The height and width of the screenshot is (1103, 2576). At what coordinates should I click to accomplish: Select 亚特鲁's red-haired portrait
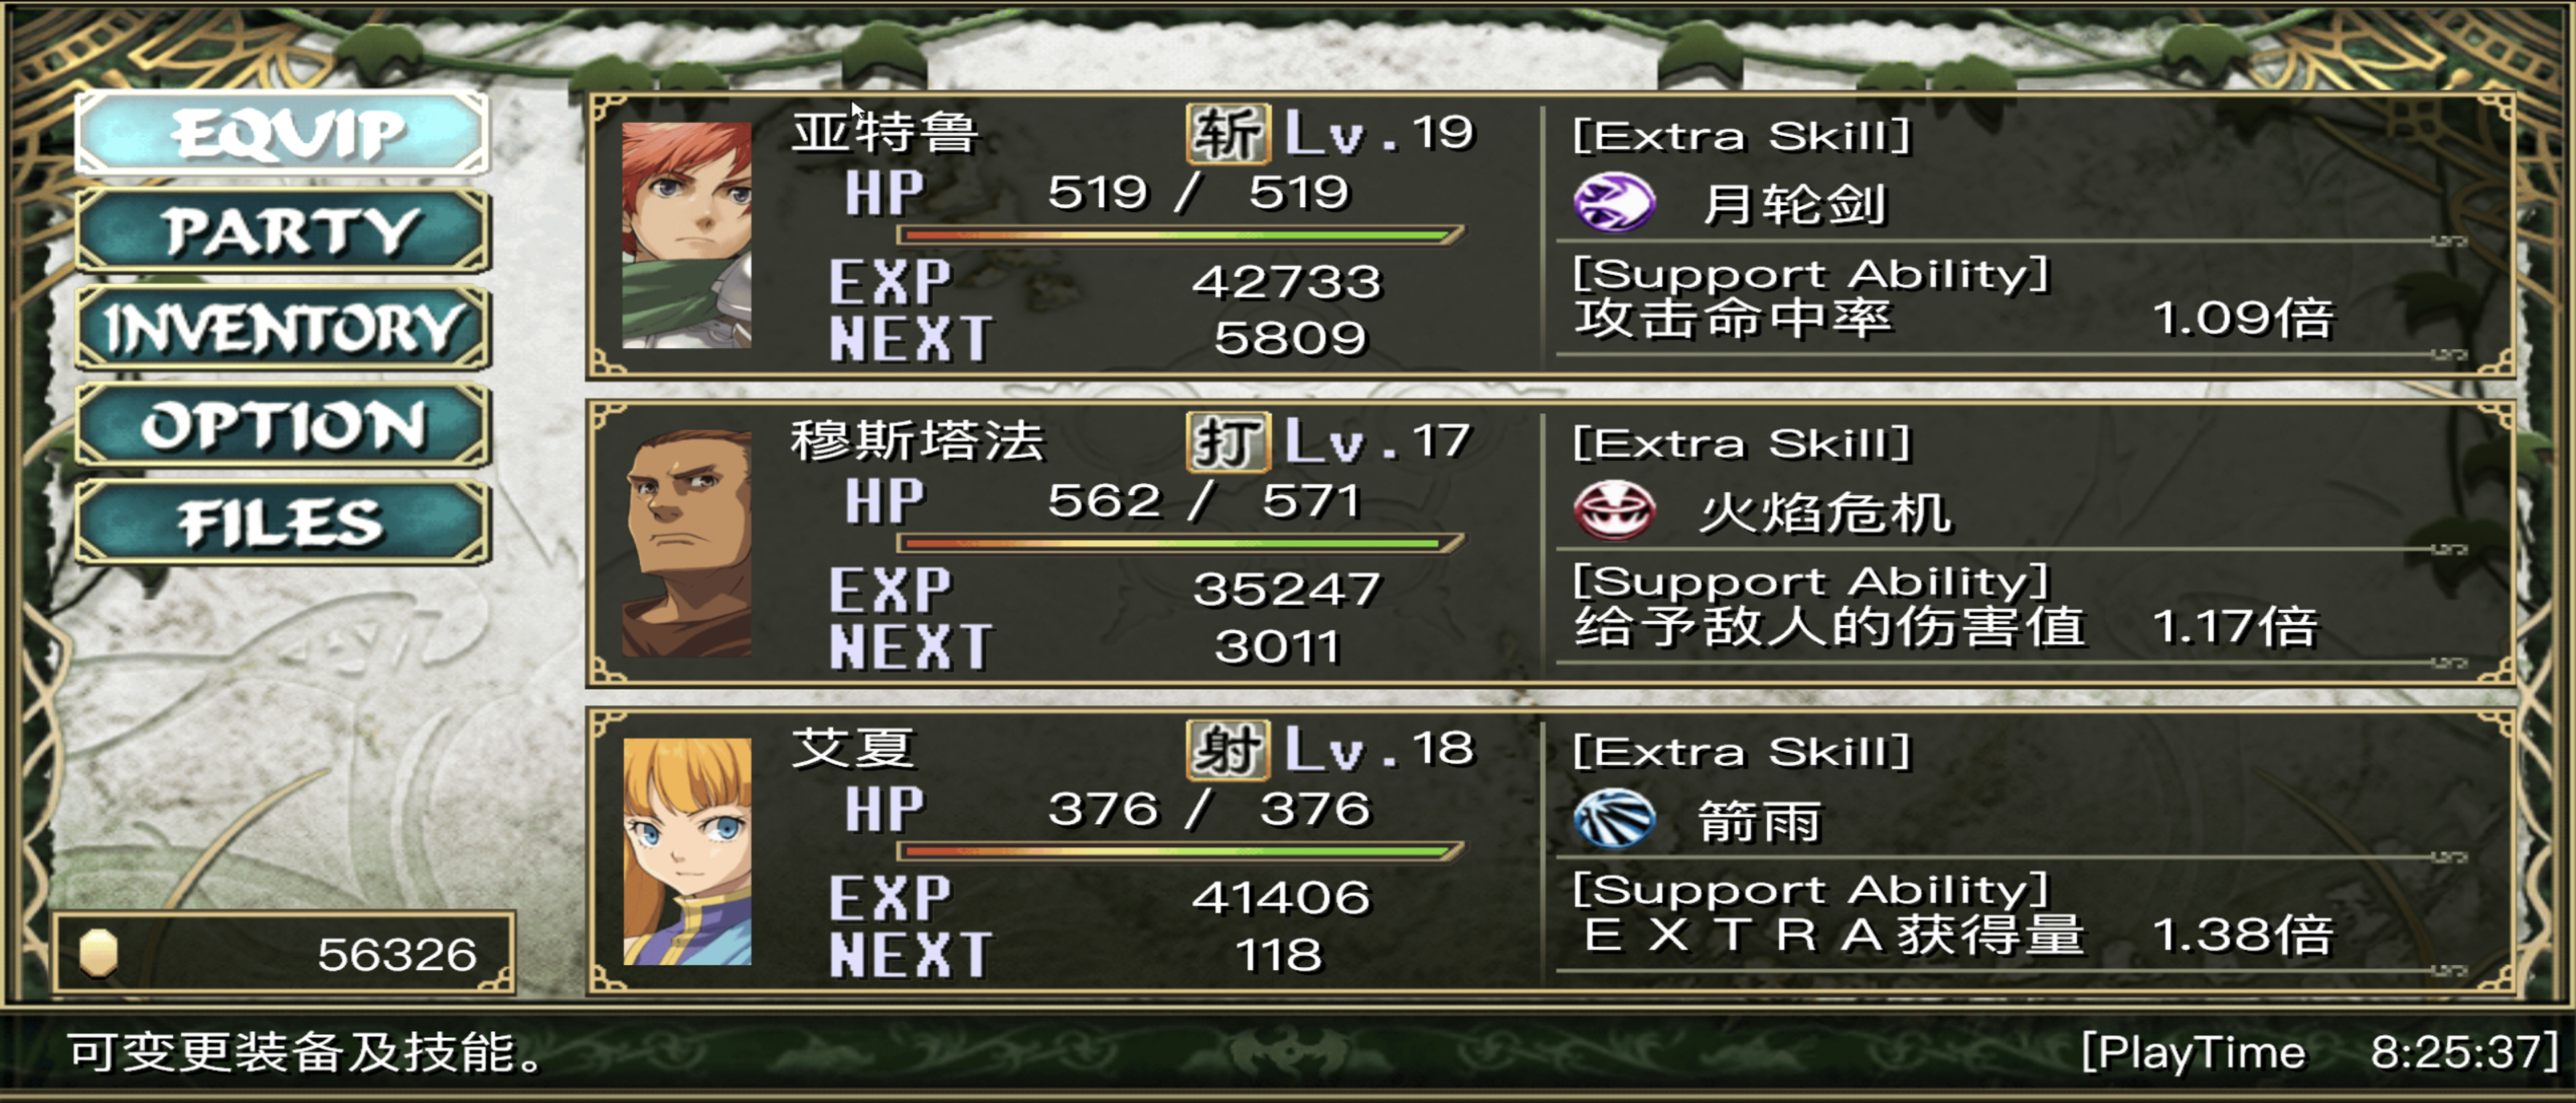(686, 236)
